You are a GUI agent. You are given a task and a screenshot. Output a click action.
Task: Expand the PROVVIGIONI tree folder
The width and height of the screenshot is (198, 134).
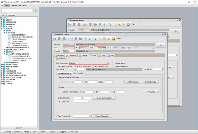[4, 62]
